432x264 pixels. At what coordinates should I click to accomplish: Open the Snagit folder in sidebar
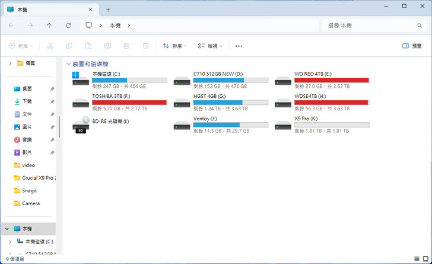tap(30, 190)
